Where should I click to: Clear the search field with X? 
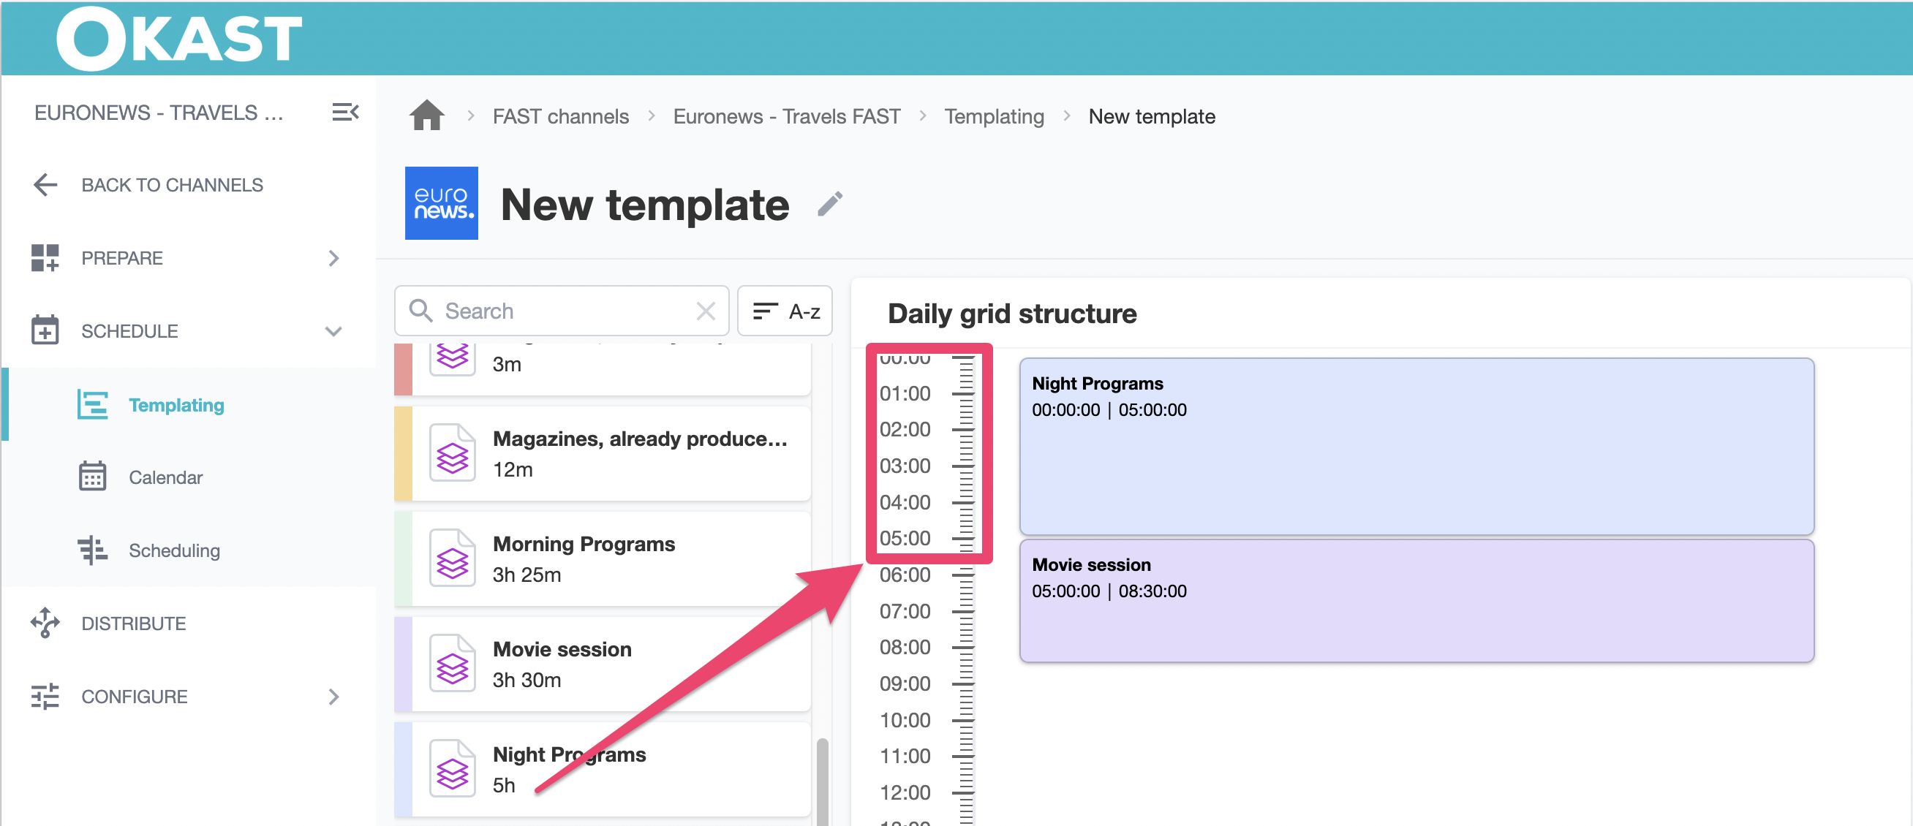point(706,311)
